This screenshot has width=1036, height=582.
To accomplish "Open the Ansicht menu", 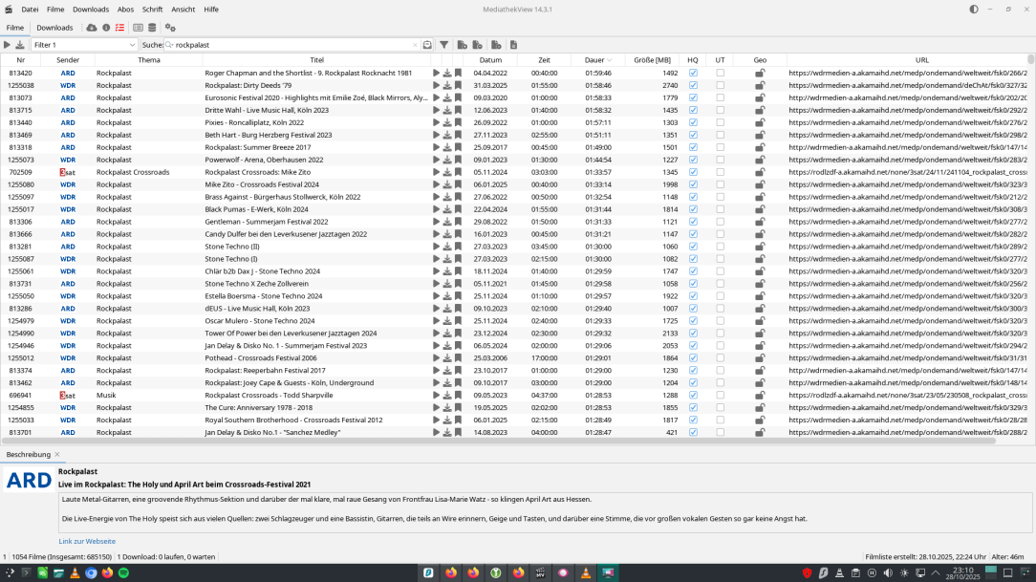I will (183, 10).
